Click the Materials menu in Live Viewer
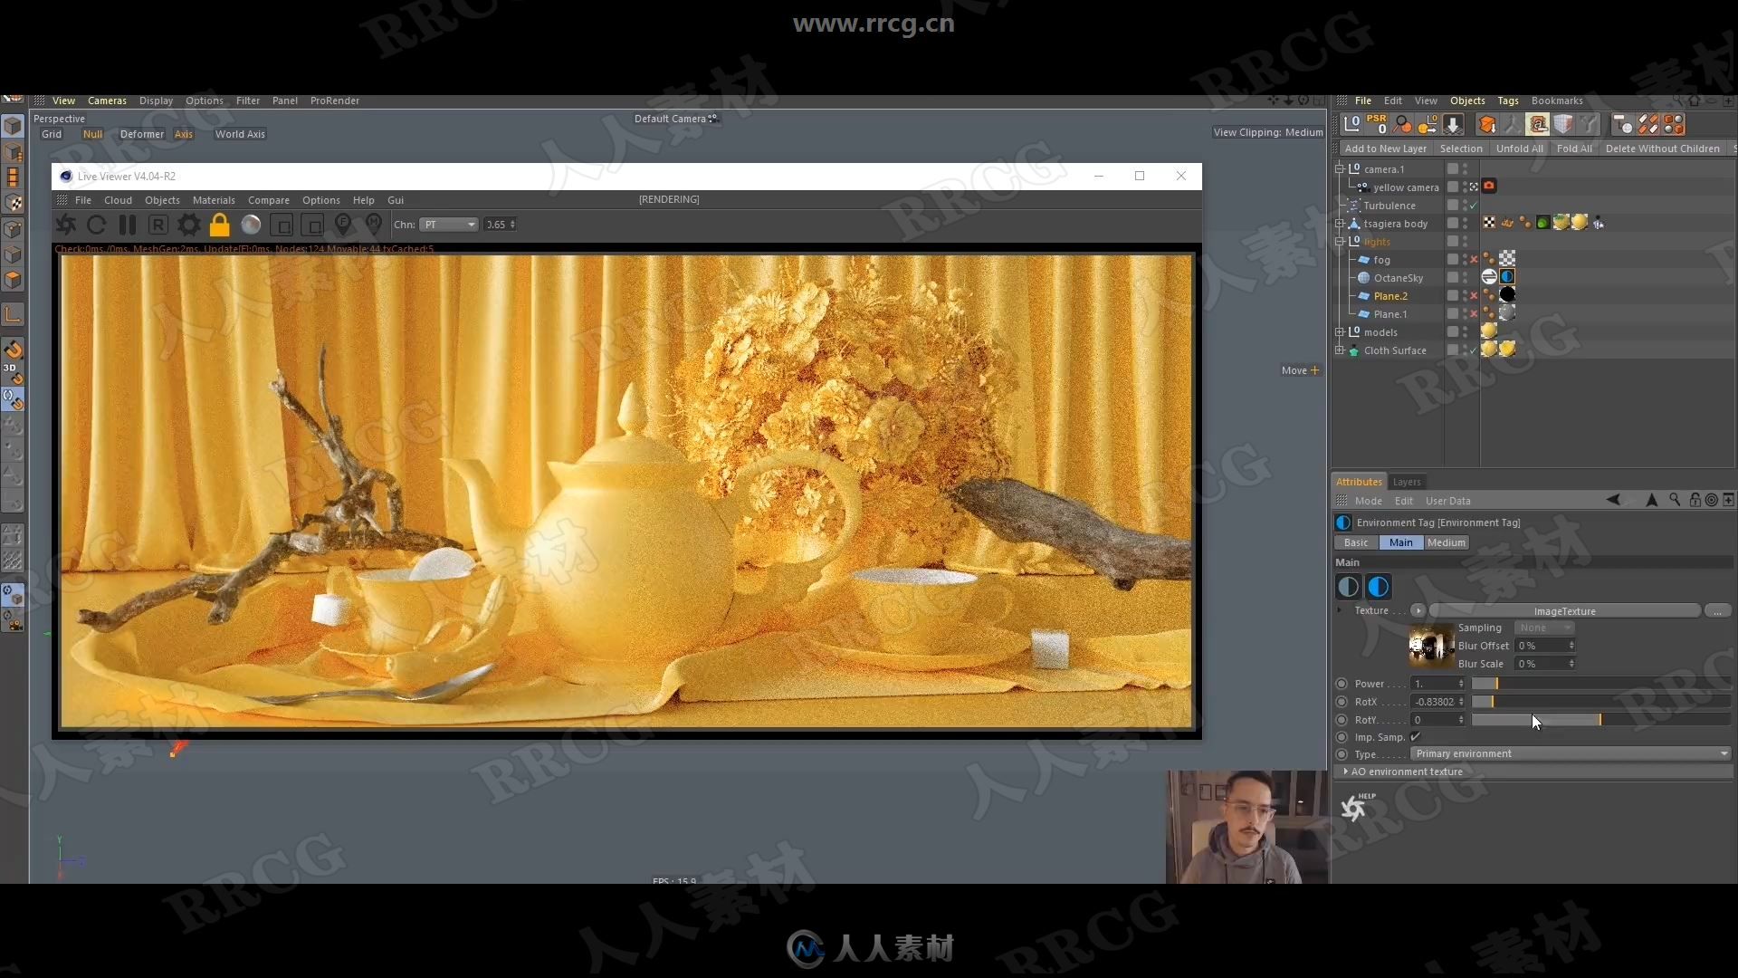The width and height of the screenshot is (1738, 978). pos(215,199)
